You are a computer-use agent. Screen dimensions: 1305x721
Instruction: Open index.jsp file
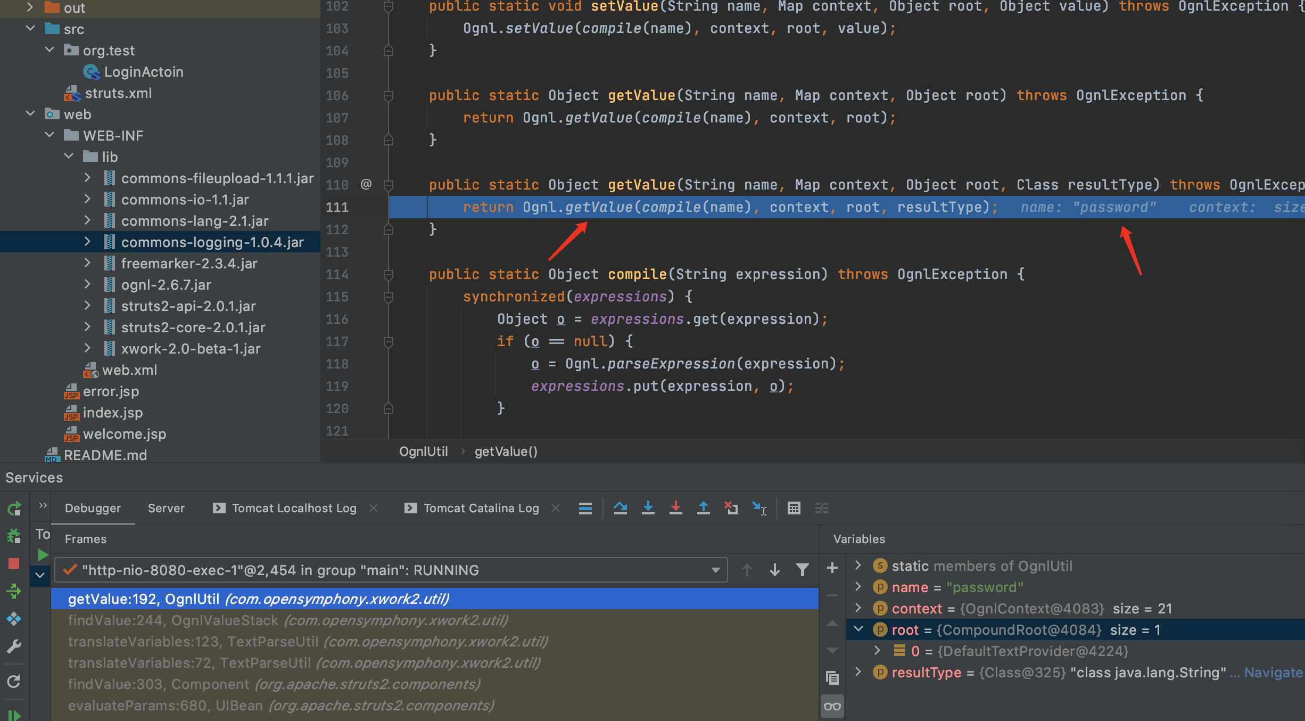point(113,413)
